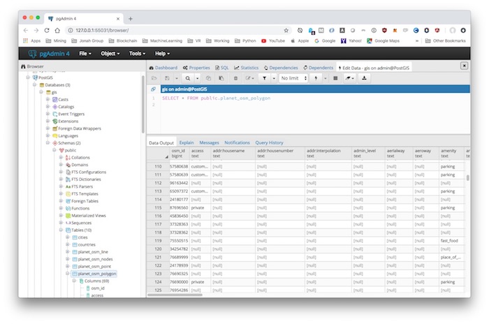Open the Clear eraser dropdown

tap(349, 78)
